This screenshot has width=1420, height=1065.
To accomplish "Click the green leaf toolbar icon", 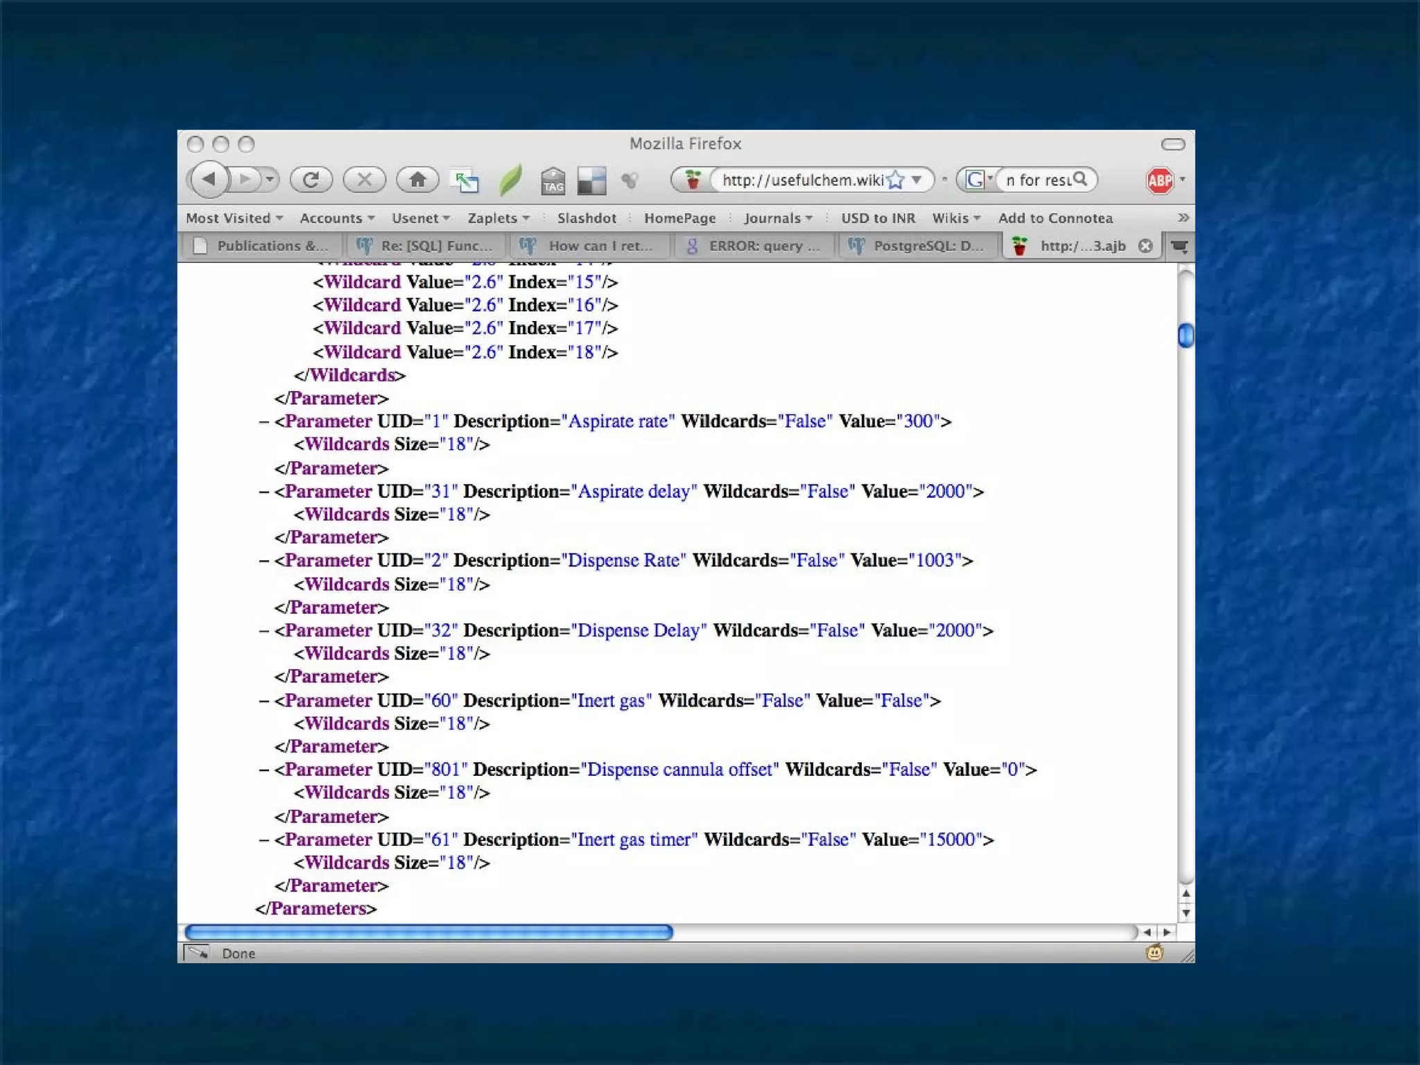I will pyautogui.click(x=511, y=180).
